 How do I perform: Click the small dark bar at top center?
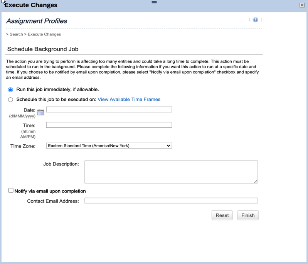(x=154, y=2)
